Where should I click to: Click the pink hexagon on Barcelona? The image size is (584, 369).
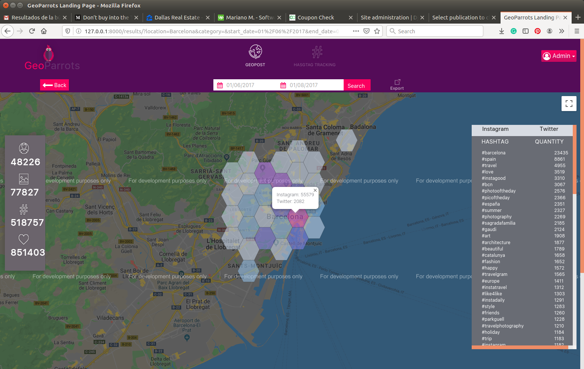coord(298,221)
